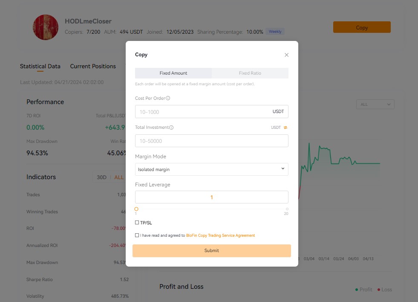Open the ALL filter dropdown near the chart
Image resolution: width=418 pixels, height=302 pixels.
coord(375,104)
